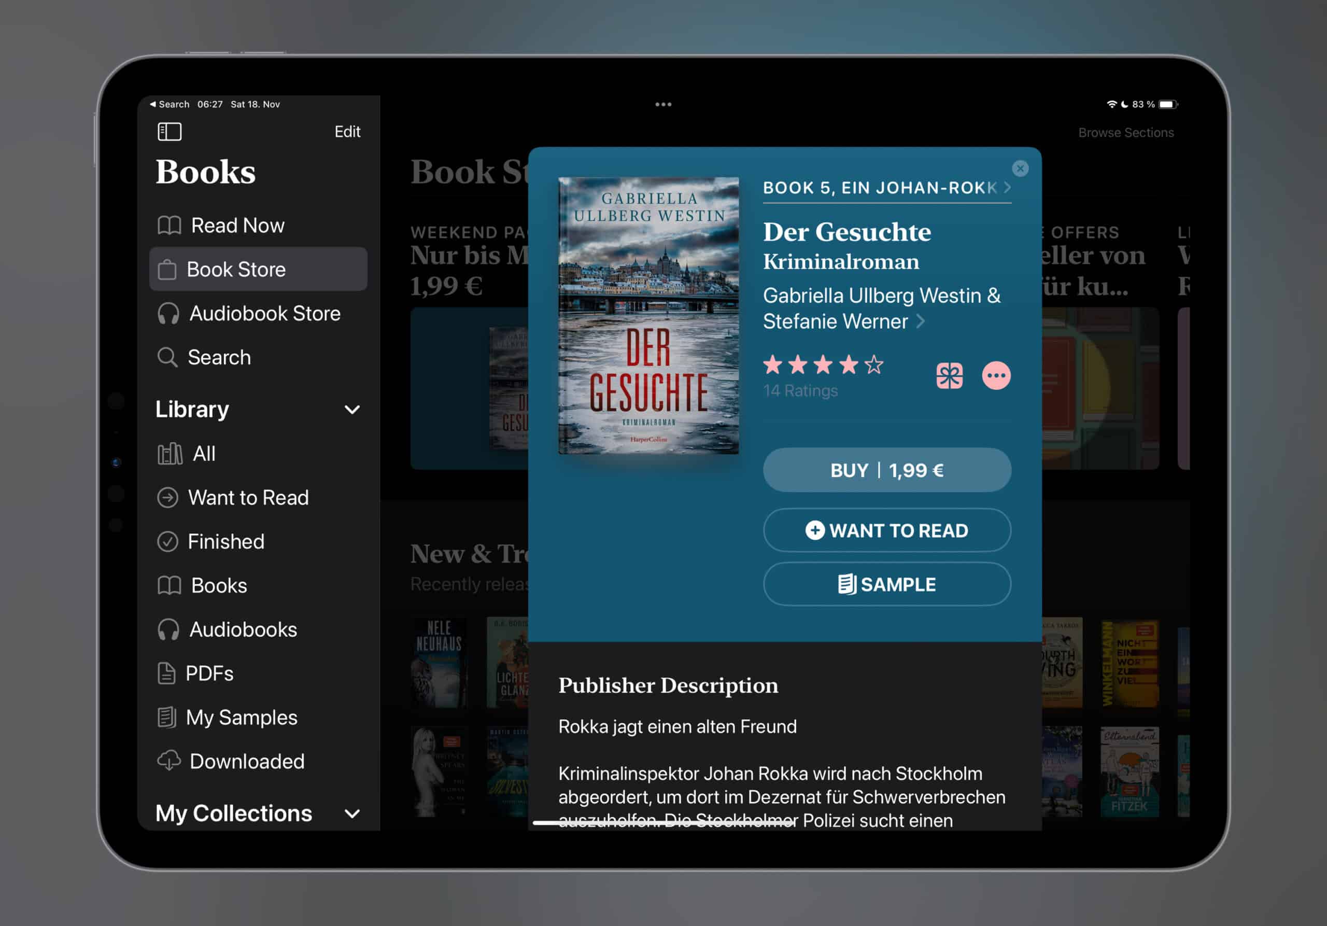The image size is (1327, 926).
Task: Click the Book Store bag icon
Action: coord(167,270)
